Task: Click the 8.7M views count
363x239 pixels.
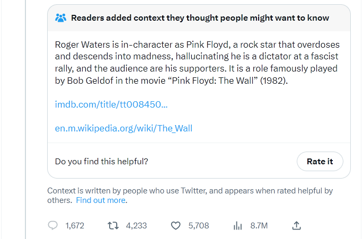Action: pyautogui.click(x=259, y=226)
